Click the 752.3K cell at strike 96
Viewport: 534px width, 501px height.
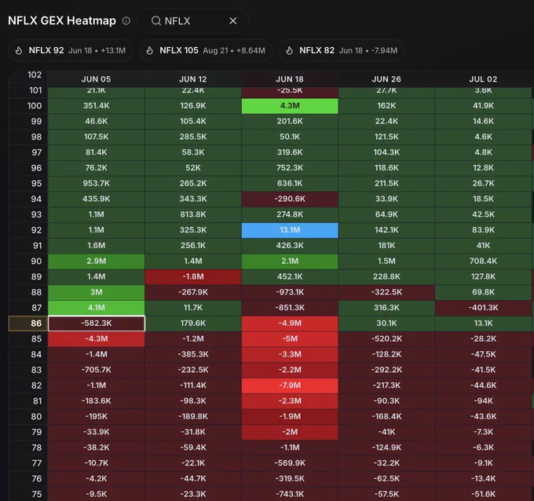290,167
